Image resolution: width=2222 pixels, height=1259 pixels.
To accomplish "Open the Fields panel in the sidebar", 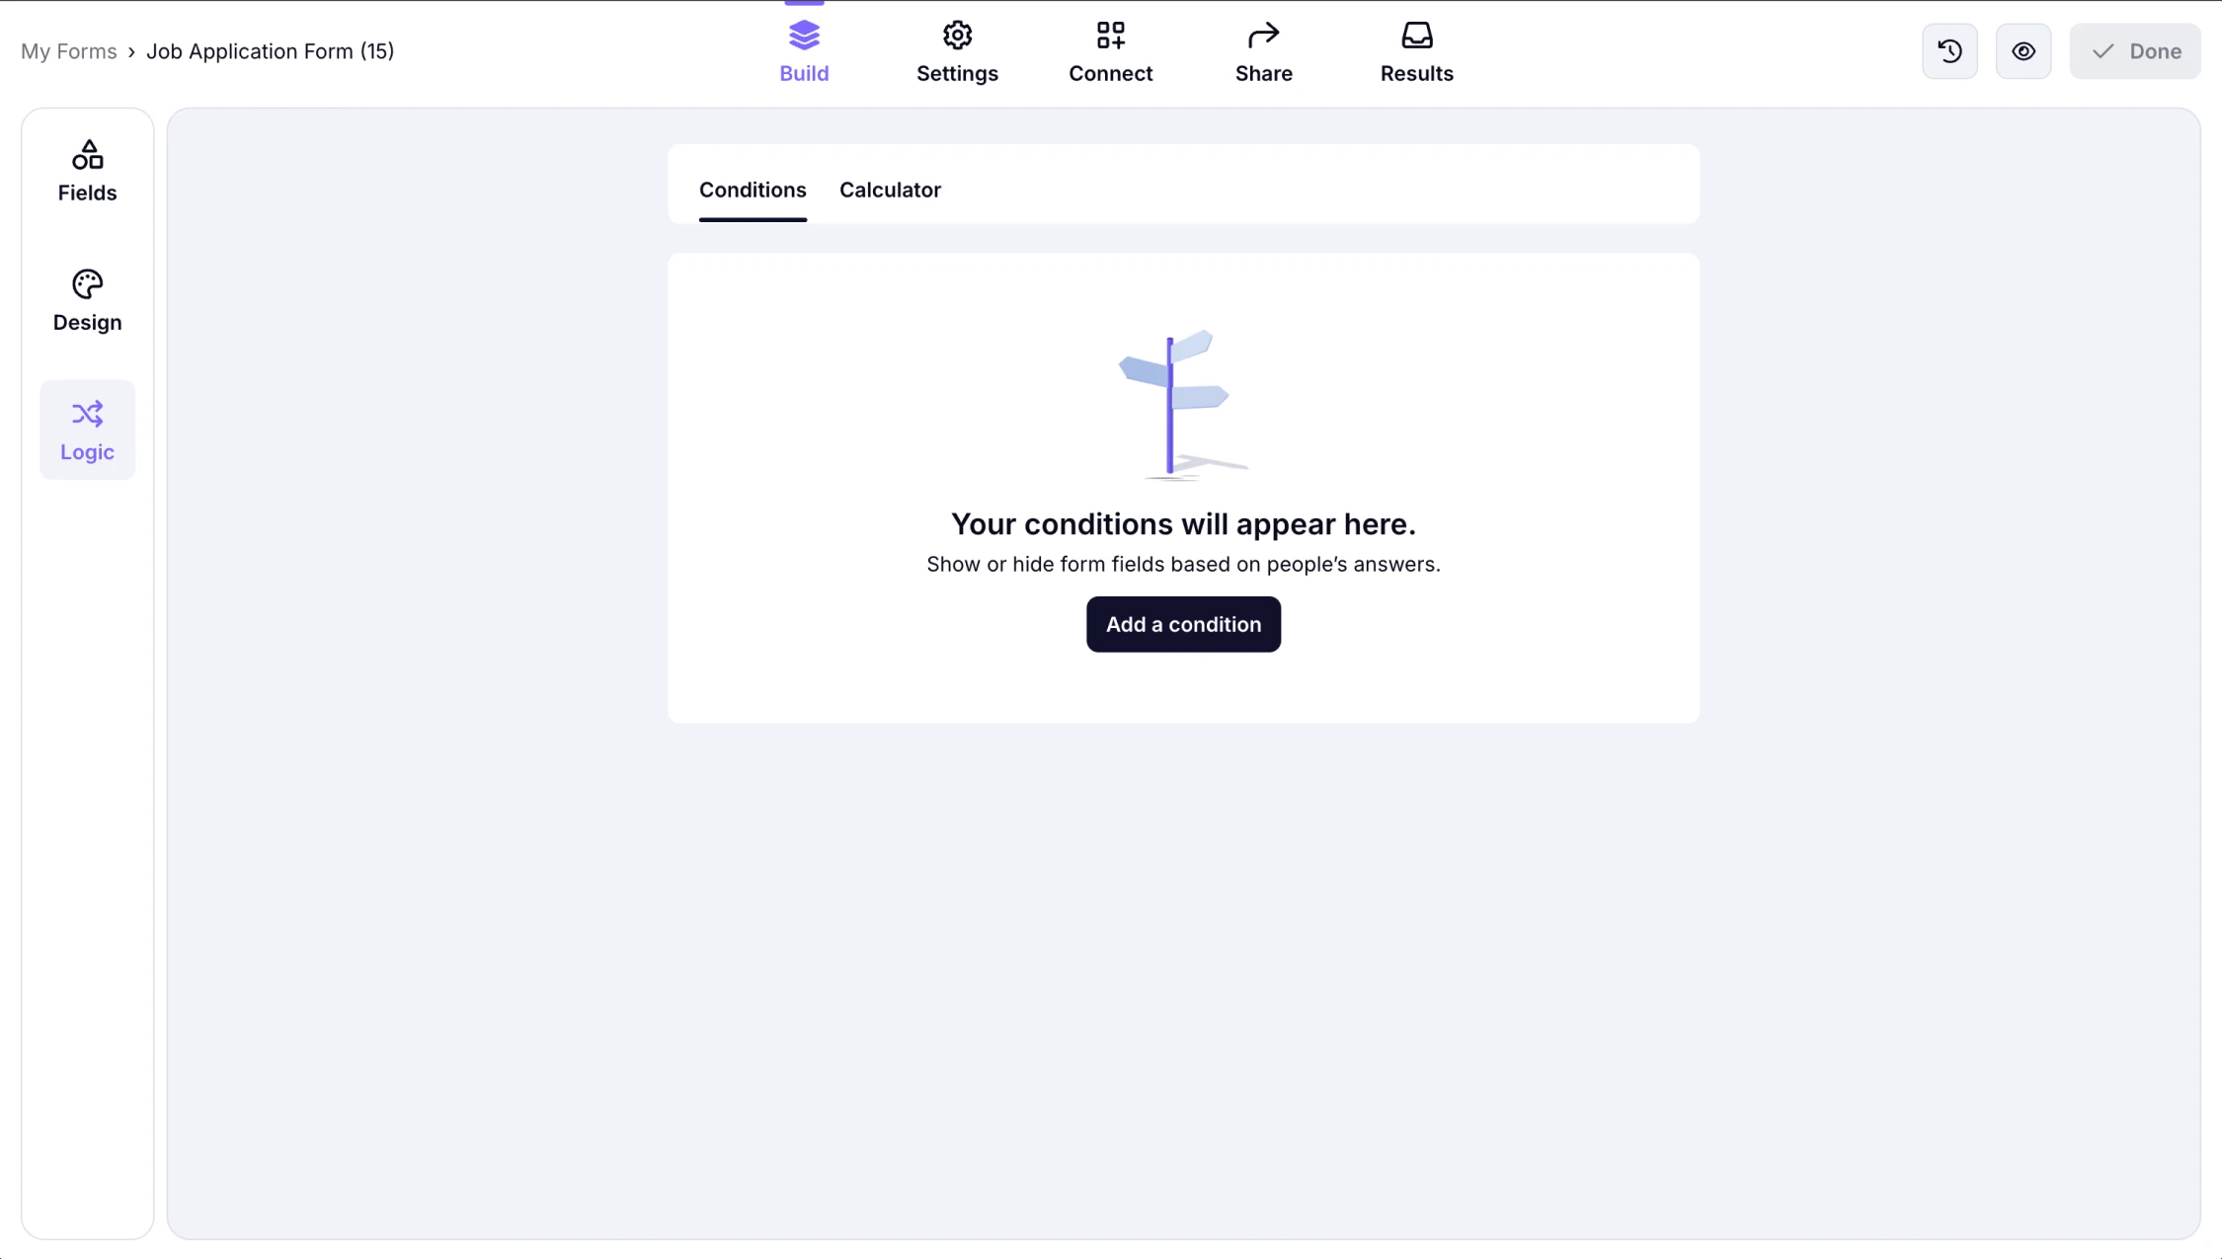I will point(87,170).
